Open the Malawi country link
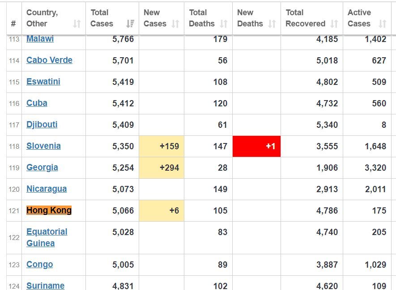This screenshot has width=396, height=290. pos(40,39)
